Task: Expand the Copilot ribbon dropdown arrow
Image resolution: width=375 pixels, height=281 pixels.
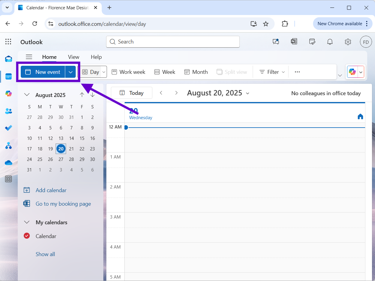Action: click(361, 72)
